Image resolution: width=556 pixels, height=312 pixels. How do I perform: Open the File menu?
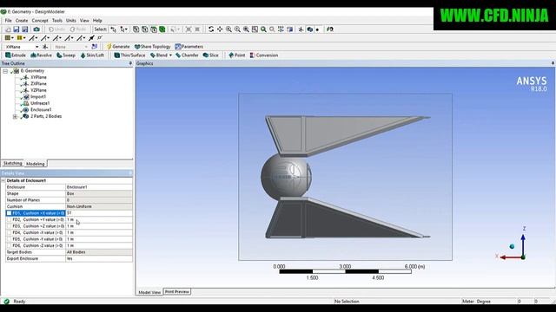coord(8,21)
